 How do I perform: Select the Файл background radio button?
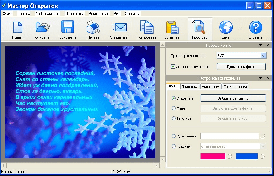click(174, 108)
